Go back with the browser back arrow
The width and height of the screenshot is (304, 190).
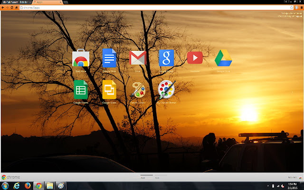click(x=3, y=8)
